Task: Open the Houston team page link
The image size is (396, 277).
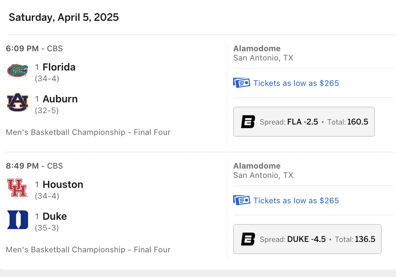Action: [x=63, y=185]
